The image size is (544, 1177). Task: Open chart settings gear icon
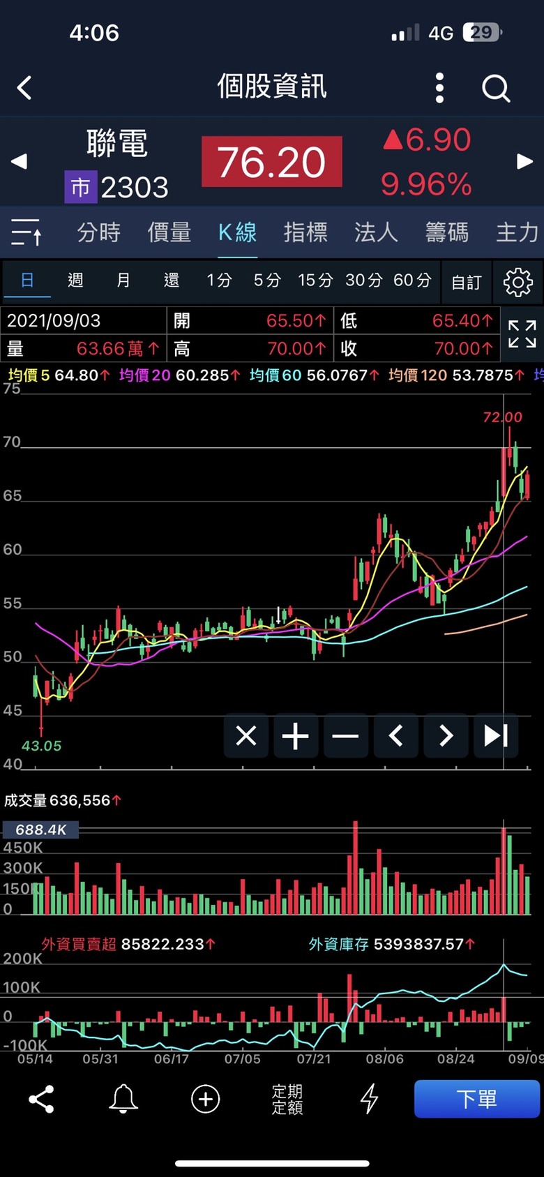[518, 282]
